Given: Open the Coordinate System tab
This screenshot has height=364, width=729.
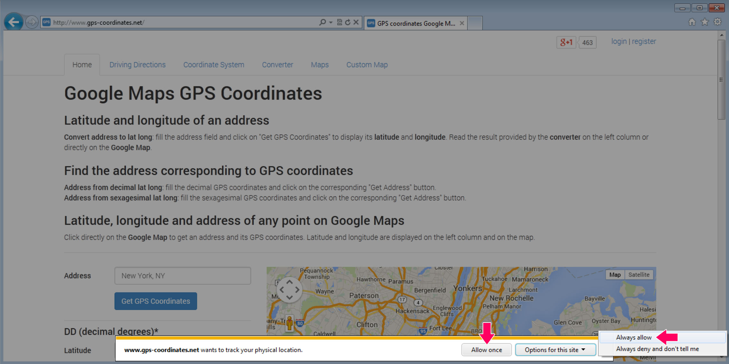Looking at the screenshot, I should [214, 65].
